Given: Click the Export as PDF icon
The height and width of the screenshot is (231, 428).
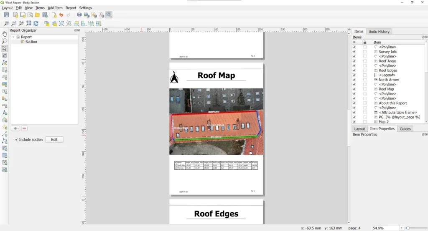Looking at the screenshot, I should point(102,15).
